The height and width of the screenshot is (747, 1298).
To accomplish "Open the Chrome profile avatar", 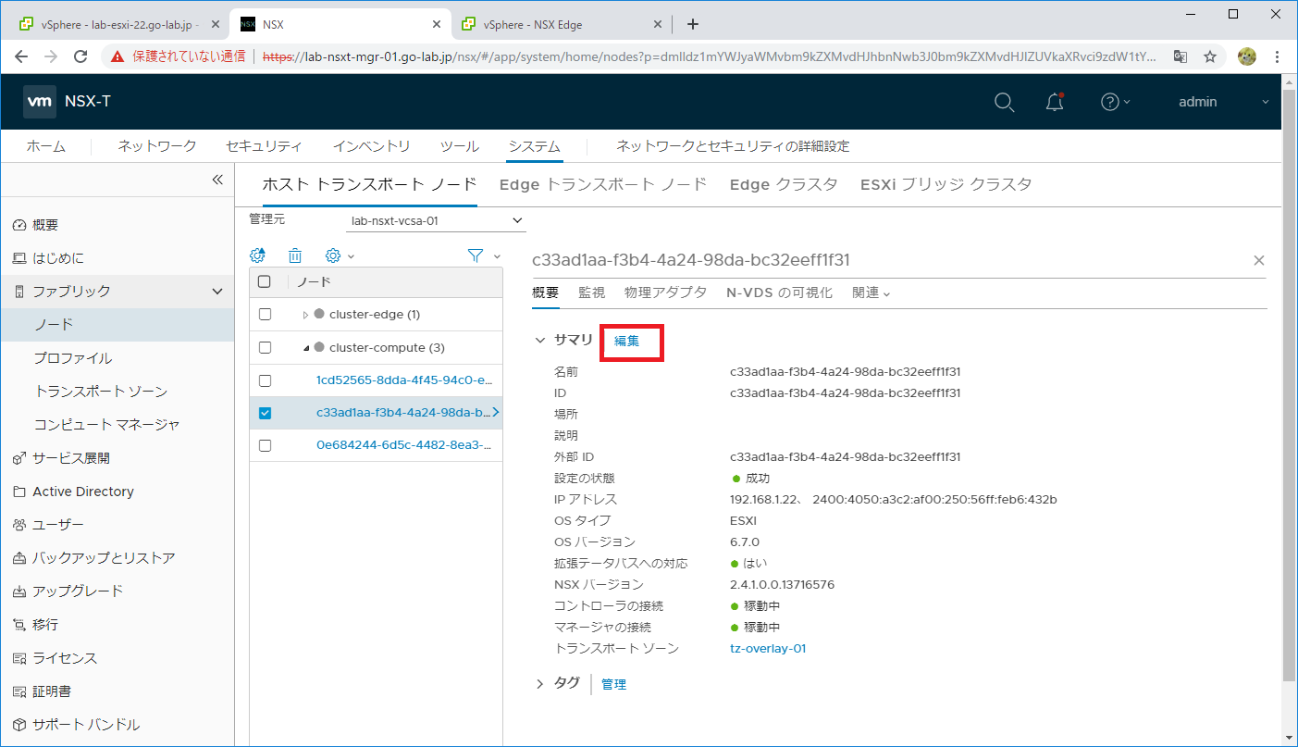I will click(1247, 56).
